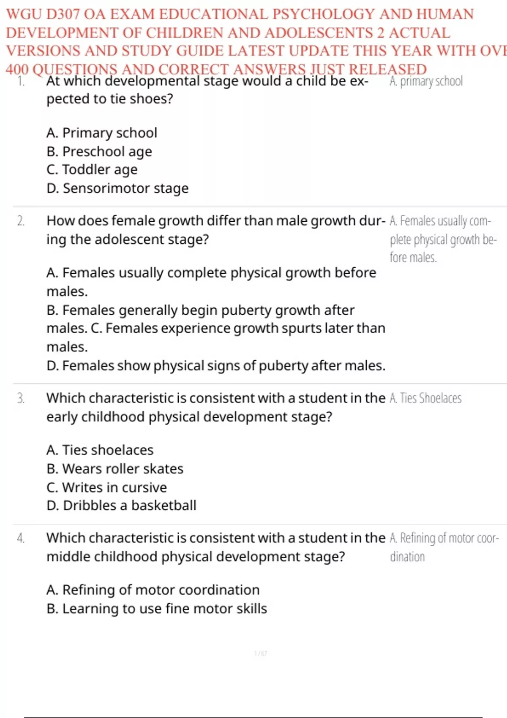Select option C. Writes in cursive

tap(107, 487)
